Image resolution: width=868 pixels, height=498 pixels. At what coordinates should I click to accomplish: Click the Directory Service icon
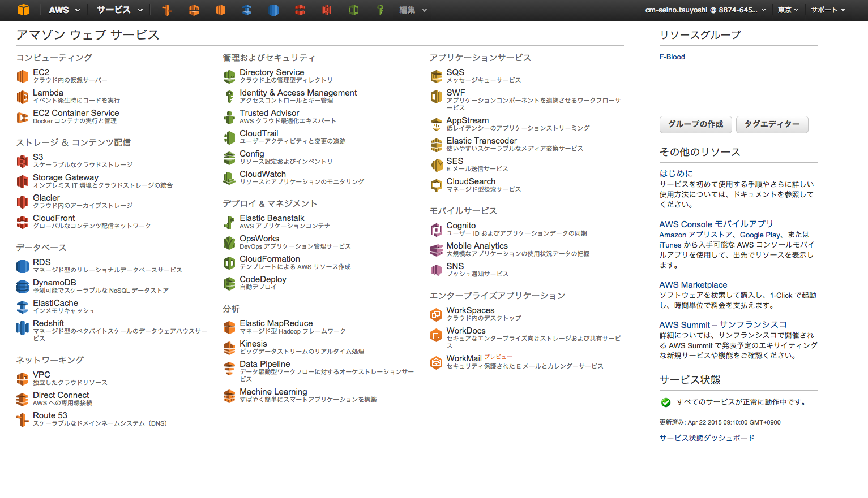coord(229,76)
